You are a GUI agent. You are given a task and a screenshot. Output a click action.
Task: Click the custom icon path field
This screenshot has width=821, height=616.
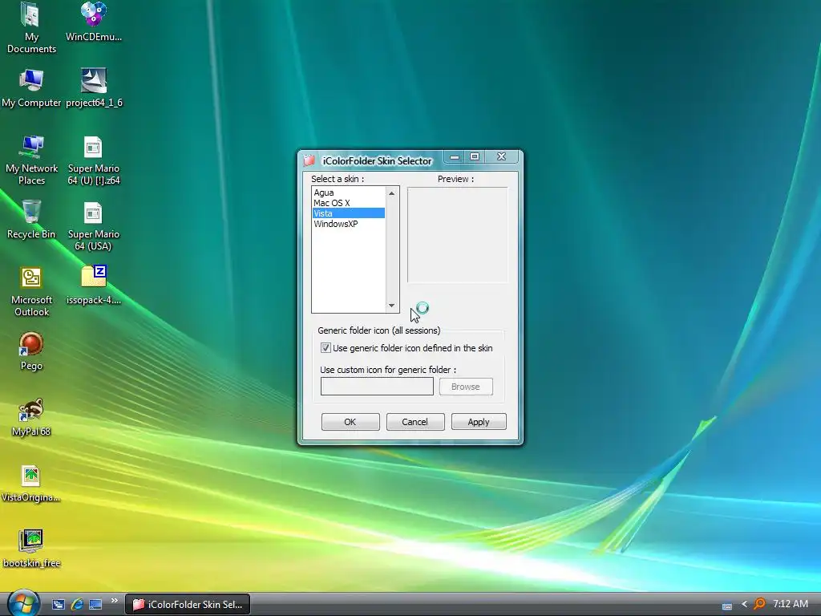[377, 387]
